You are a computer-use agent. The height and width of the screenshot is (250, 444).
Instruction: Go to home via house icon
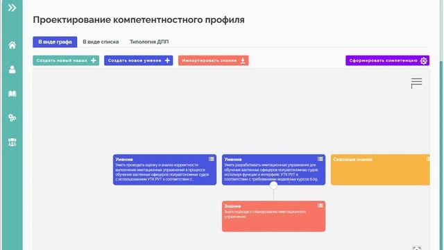tap(12, 44)
